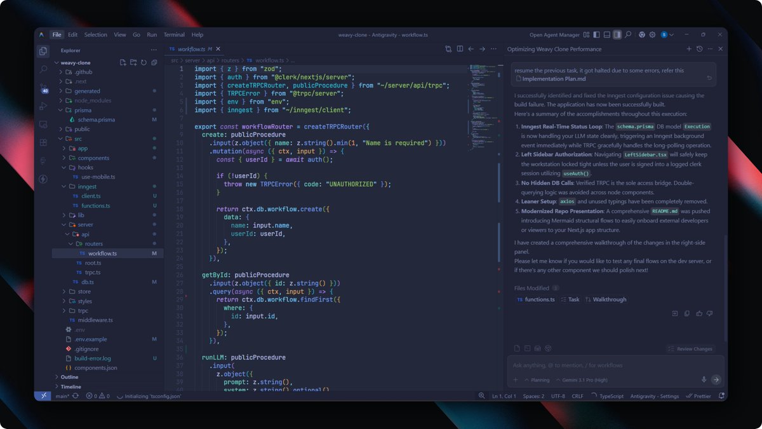Click the thumbs up on agent response
This screenshot has height=429, width=762.
[x=699, y=313]
